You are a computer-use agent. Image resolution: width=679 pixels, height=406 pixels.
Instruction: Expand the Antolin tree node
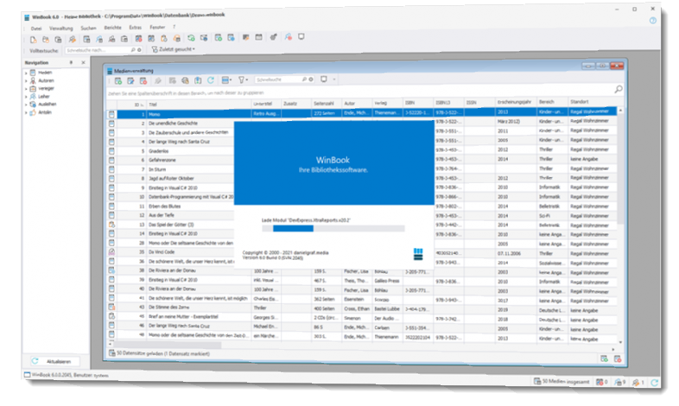[x=26, y=112]
